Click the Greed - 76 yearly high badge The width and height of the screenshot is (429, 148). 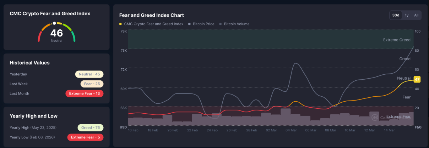pyautogui.click(x=91, y=127)
